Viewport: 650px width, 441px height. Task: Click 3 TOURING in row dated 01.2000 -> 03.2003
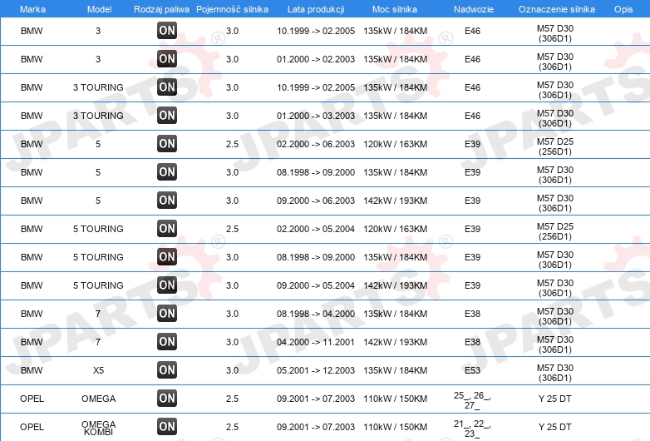pos(98,116)
